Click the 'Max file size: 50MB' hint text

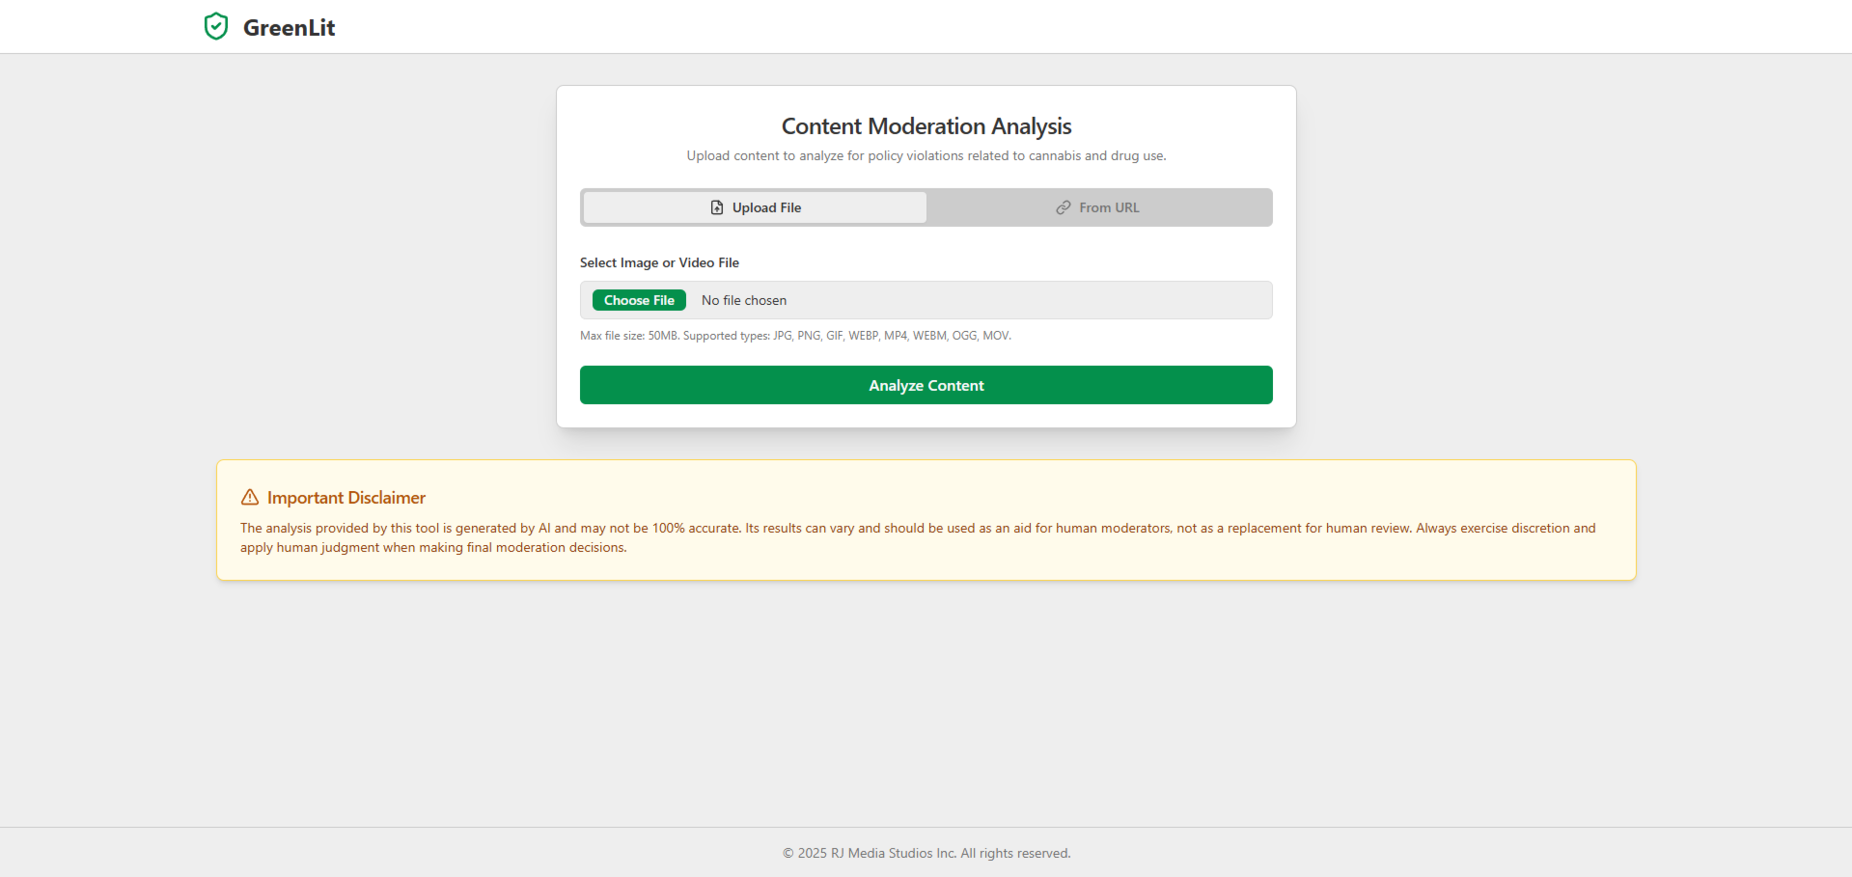click(629, 336)
